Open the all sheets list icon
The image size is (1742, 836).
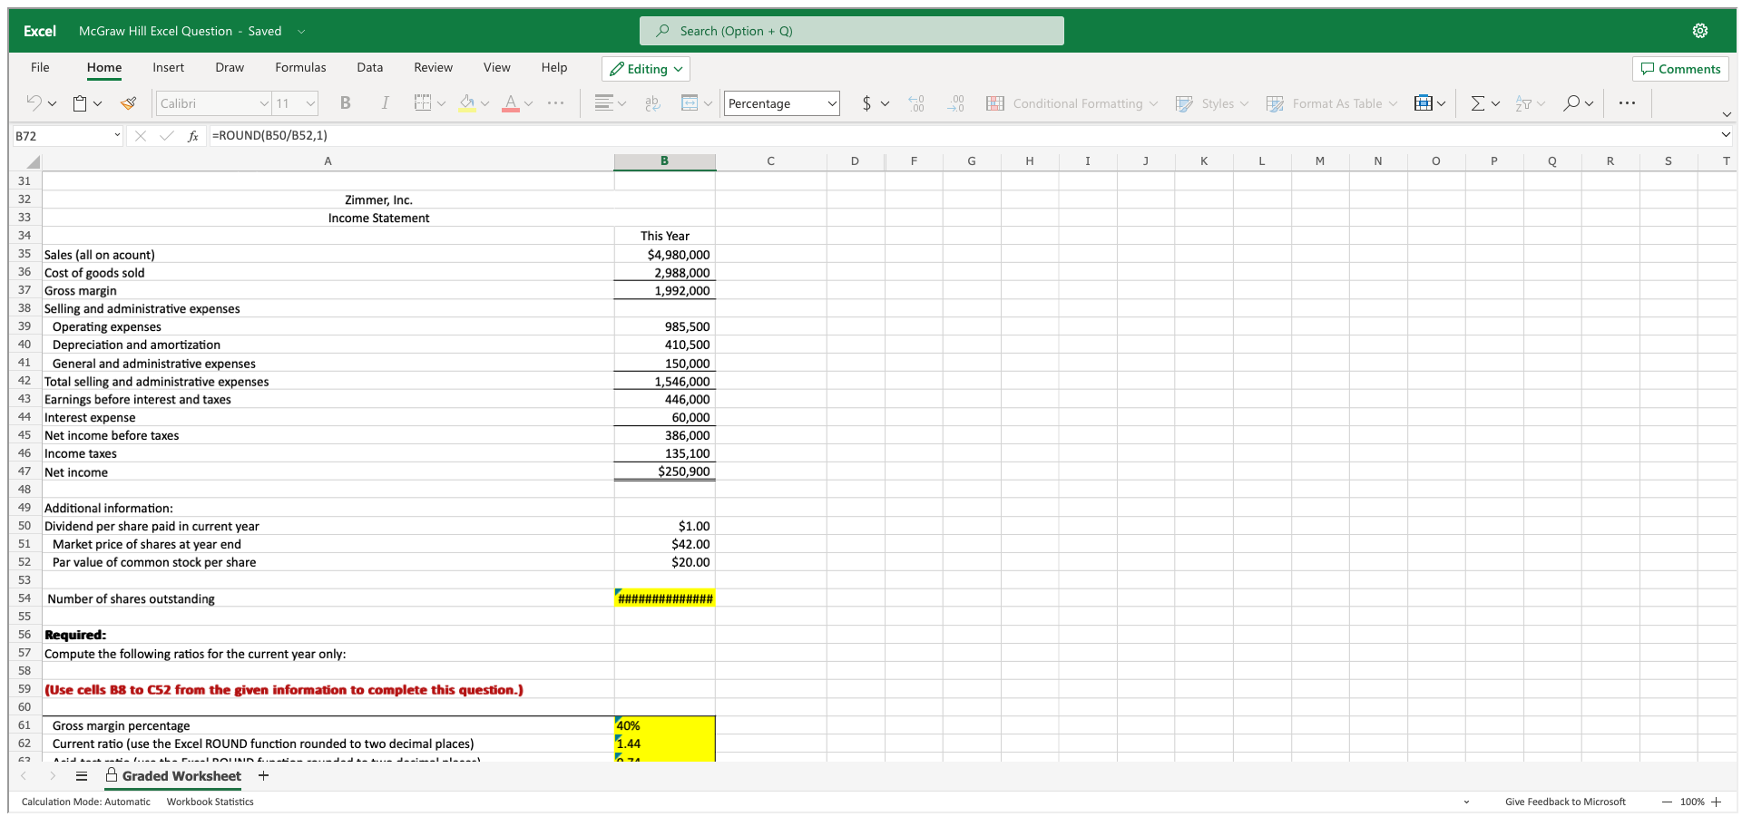click(82, 776)
